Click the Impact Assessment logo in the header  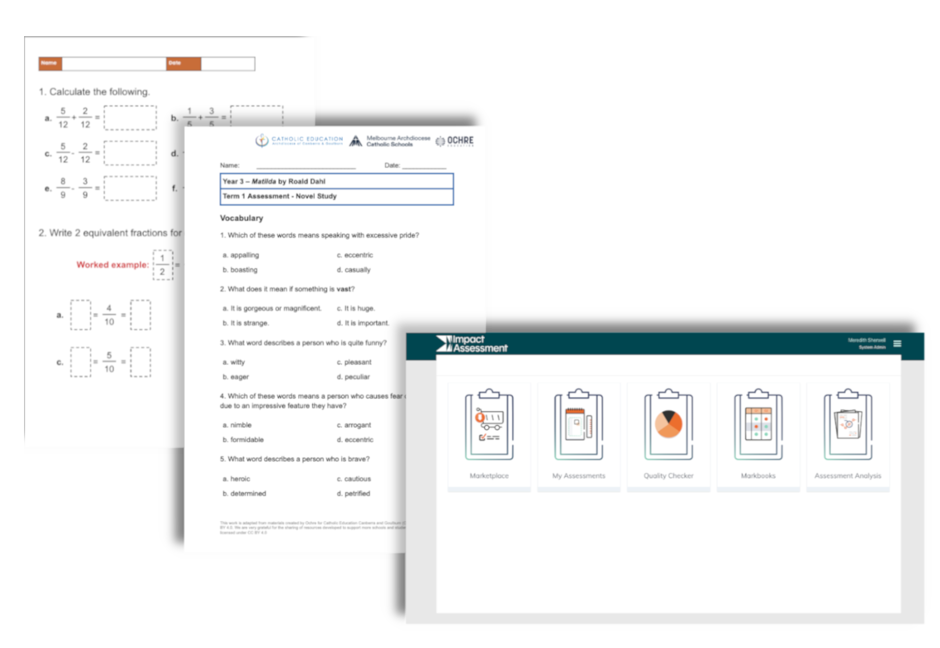pyautogui.click(x=472, y=343)
